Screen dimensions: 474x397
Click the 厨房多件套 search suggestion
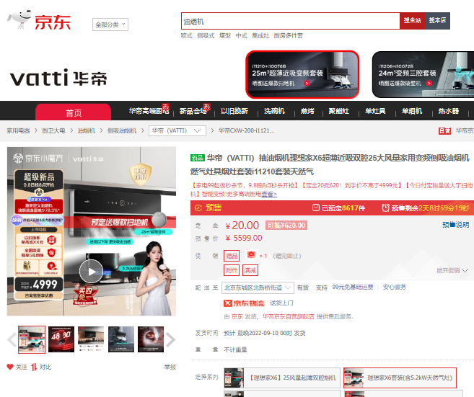pos(289,35)
